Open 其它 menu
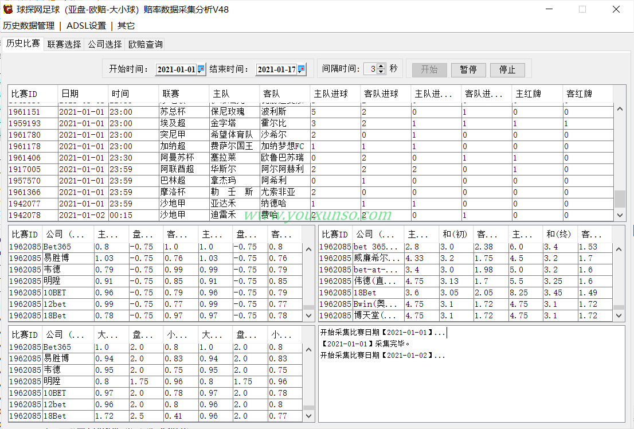The width and height of the screenshot is (634, 429). point(126,25)
